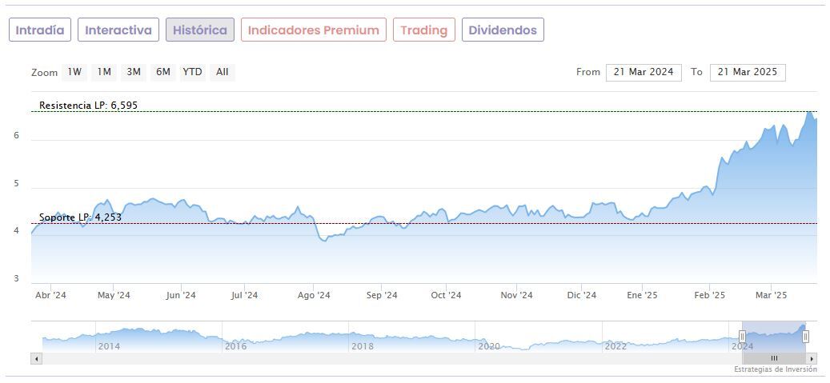Click the navigator left range handle
The height and width of the screenshot is (383, 830).
742,337
